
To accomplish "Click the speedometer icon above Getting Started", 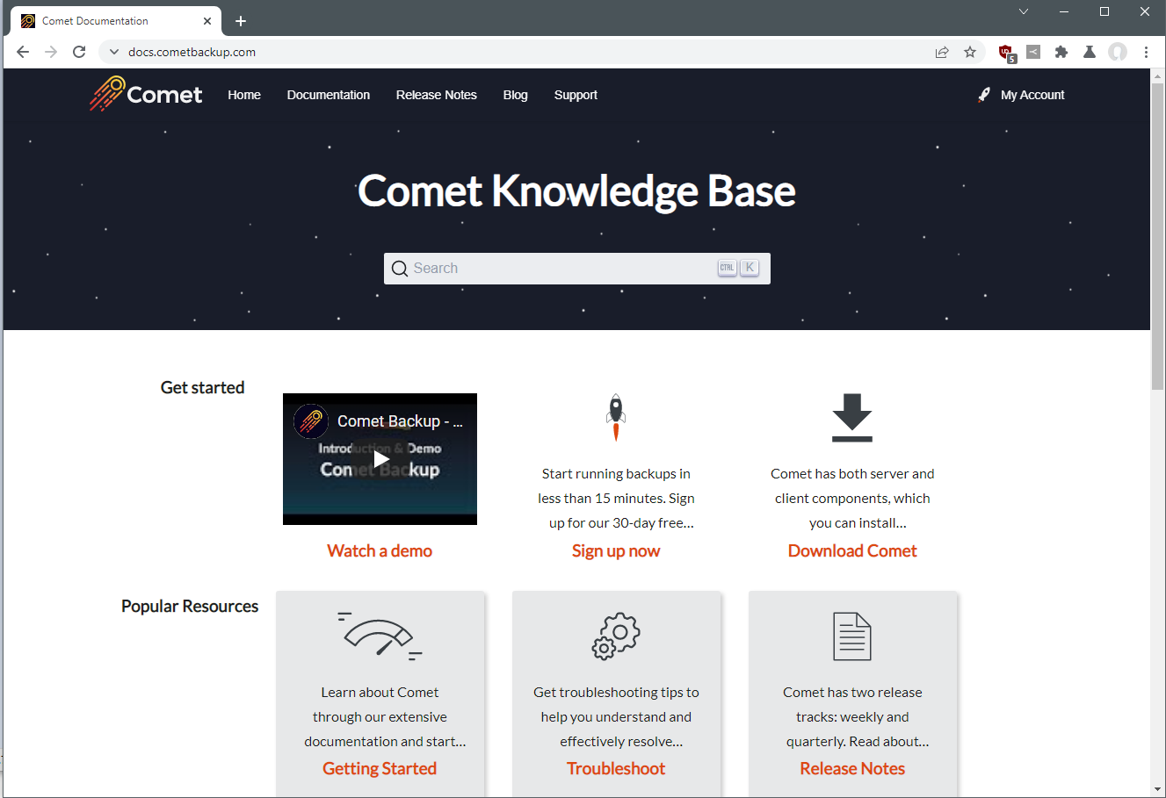I will [380, 635].
